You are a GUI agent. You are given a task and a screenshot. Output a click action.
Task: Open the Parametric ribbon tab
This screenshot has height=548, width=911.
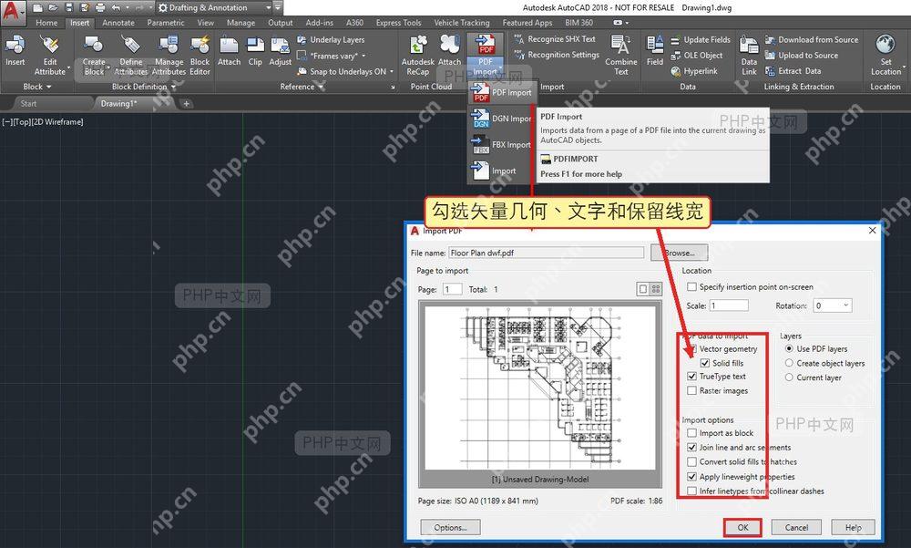[x=166, y=23]
